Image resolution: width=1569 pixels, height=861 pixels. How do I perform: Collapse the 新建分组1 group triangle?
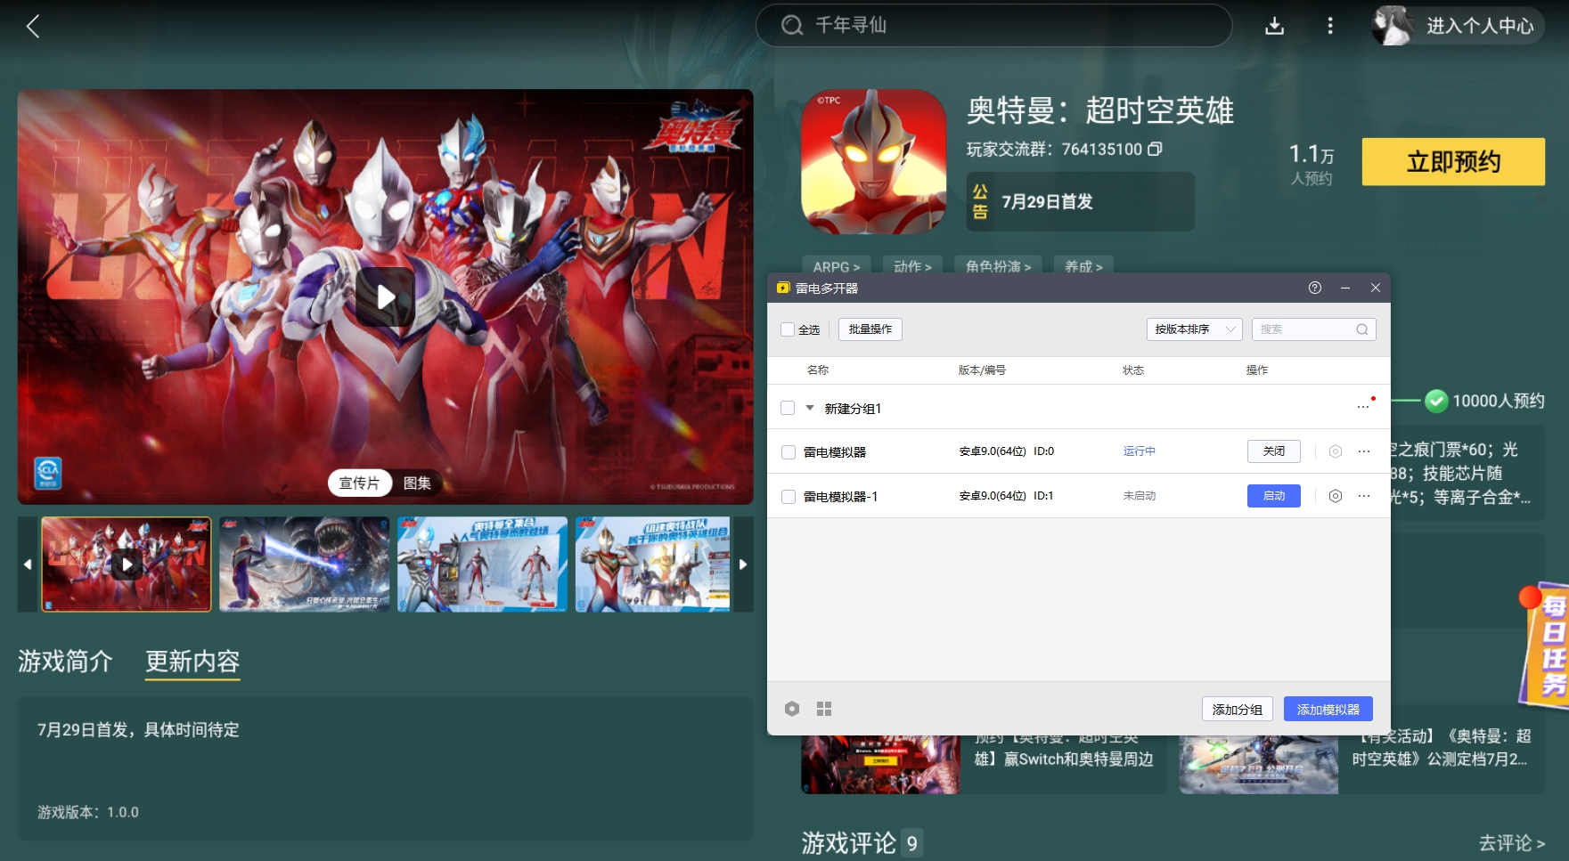(810, 408)
